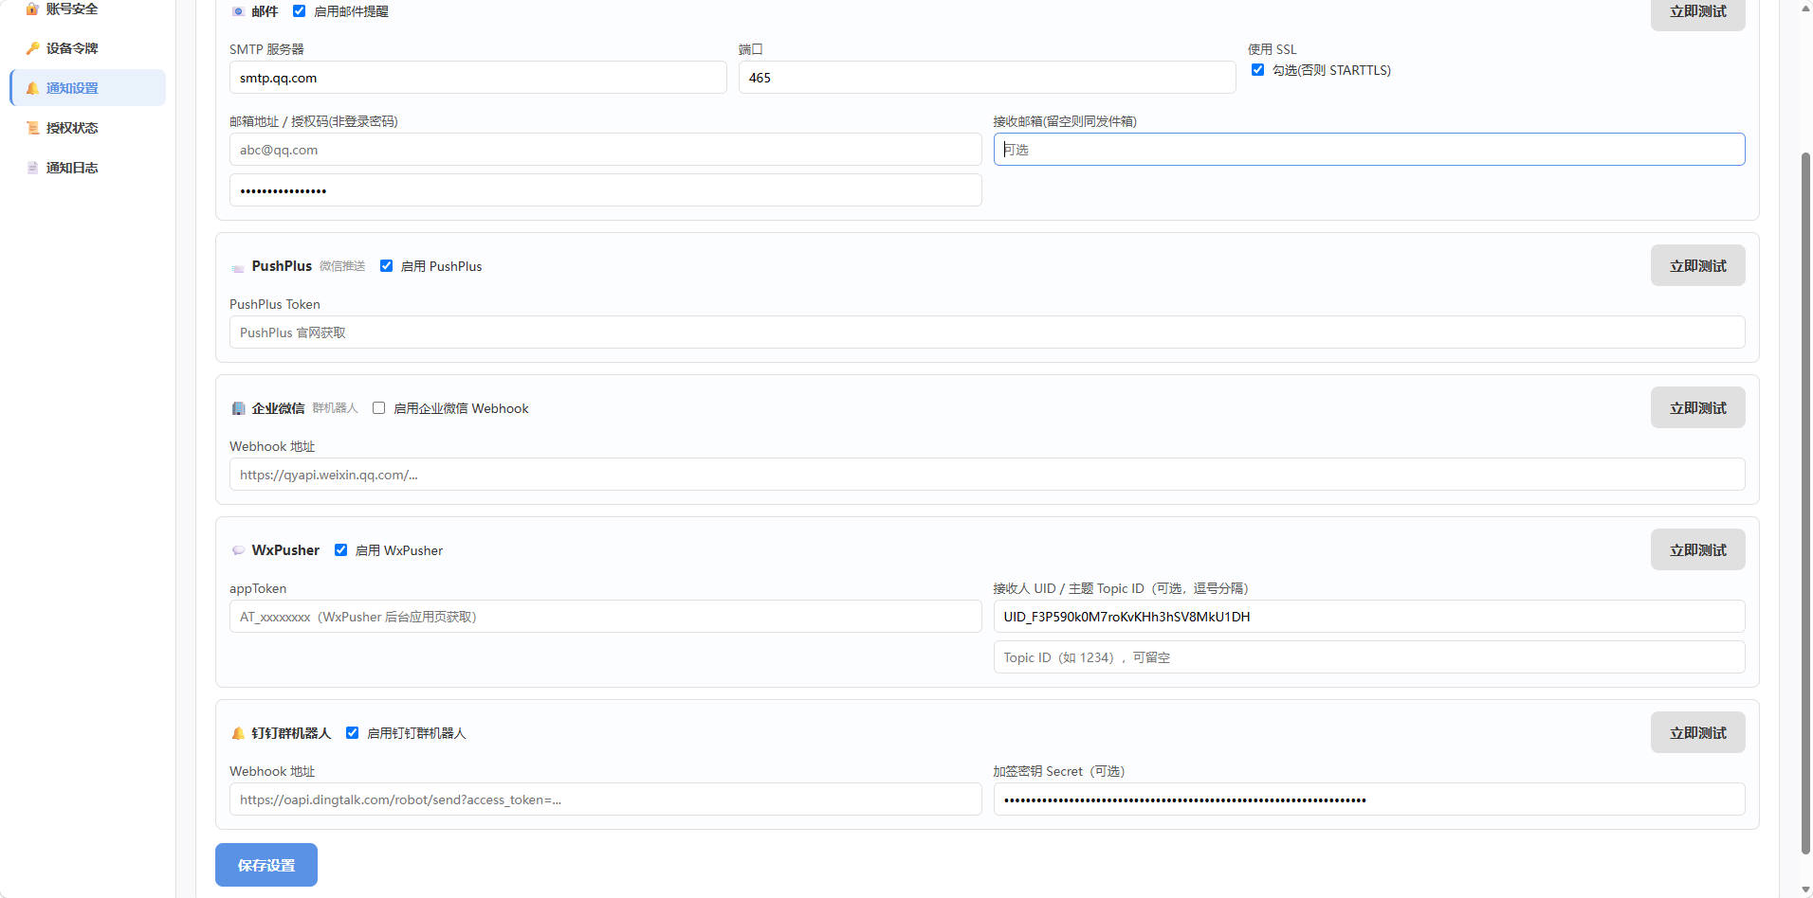Click the 保存设置 button
1813x898 pixels.
coord(266,865)
